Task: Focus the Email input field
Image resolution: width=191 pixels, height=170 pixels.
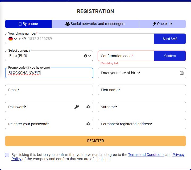Action: coord(49,90)
